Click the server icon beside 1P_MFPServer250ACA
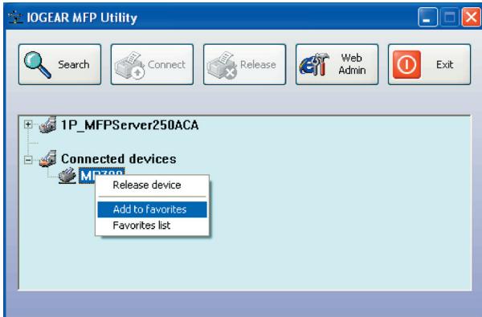 (48, 124)
